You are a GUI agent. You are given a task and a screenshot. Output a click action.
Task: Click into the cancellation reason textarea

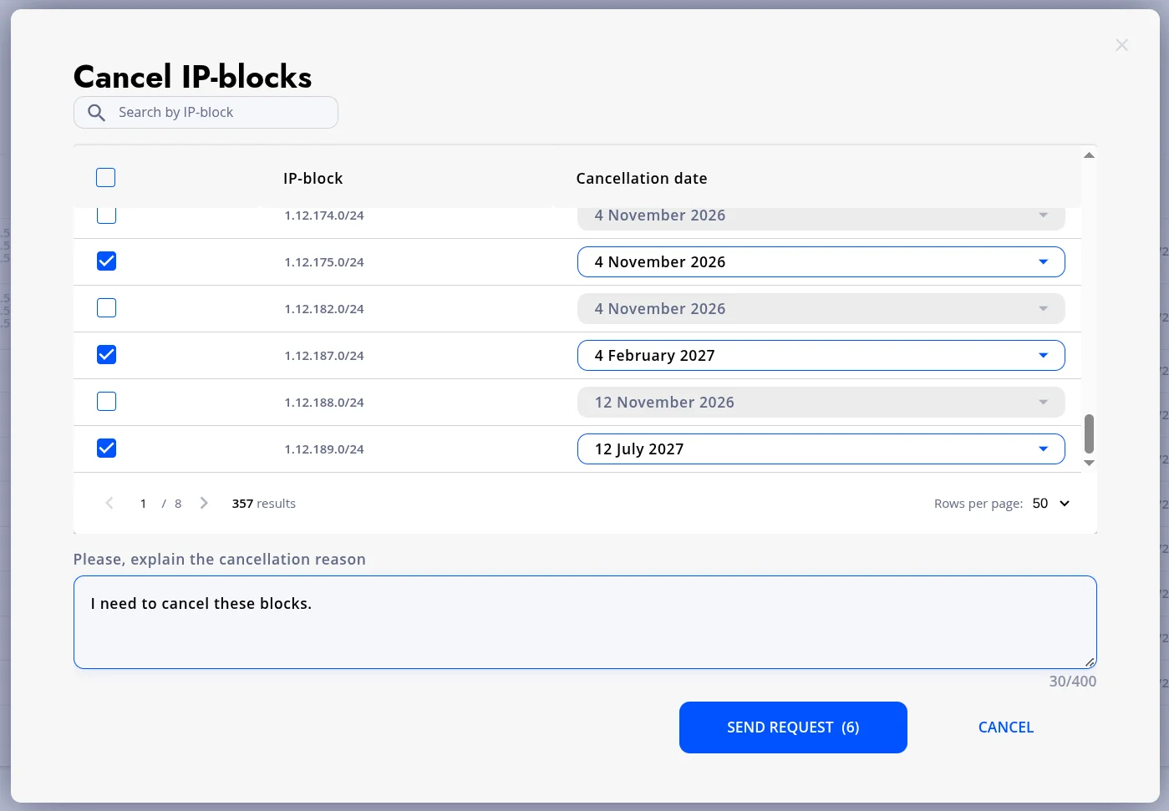point(585,622)
